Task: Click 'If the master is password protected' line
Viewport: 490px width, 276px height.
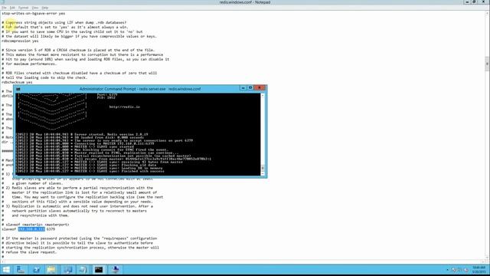Action: pyautogui.click(x=80, y=238)
